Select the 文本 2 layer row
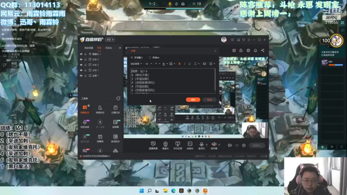347x195 pixels. pyautogui.click(x=101, y=65)
